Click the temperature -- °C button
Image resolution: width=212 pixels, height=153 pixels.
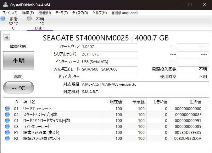[18, 88]
